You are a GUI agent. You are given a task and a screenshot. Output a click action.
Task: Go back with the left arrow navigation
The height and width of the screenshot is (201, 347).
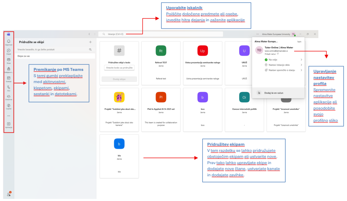click(89, 34)
